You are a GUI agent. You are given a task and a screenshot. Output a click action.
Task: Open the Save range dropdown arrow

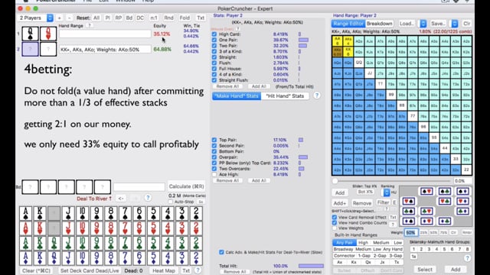coord(455,24)
